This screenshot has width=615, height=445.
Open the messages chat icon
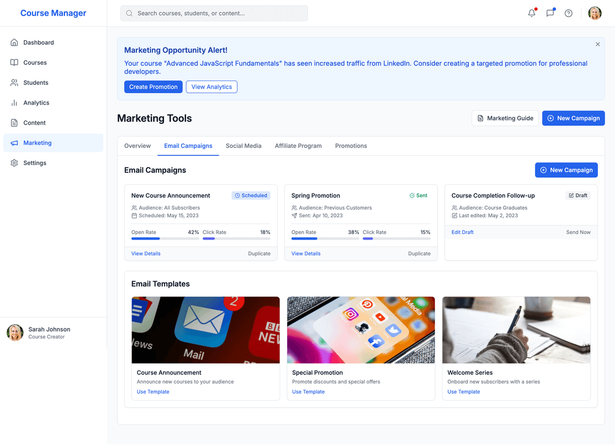[x=550, y=13]
